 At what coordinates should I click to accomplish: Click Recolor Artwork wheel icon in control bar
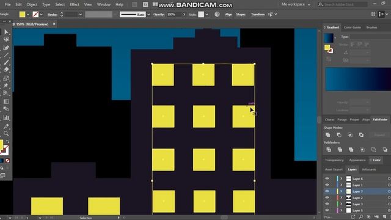pyautogui.click(x=217, y=14)
